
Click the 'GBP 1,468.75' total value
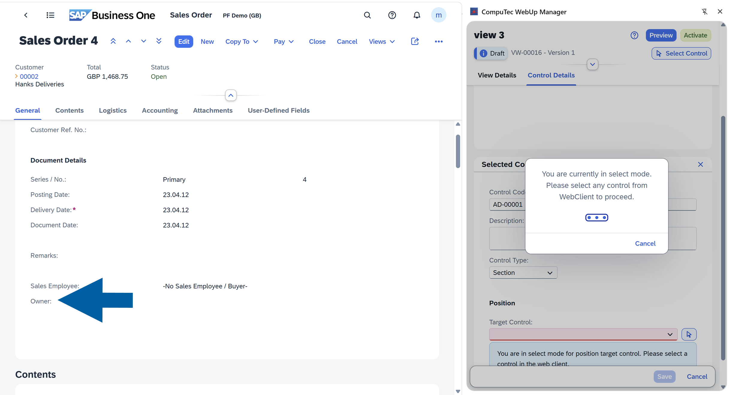[107, 76]
